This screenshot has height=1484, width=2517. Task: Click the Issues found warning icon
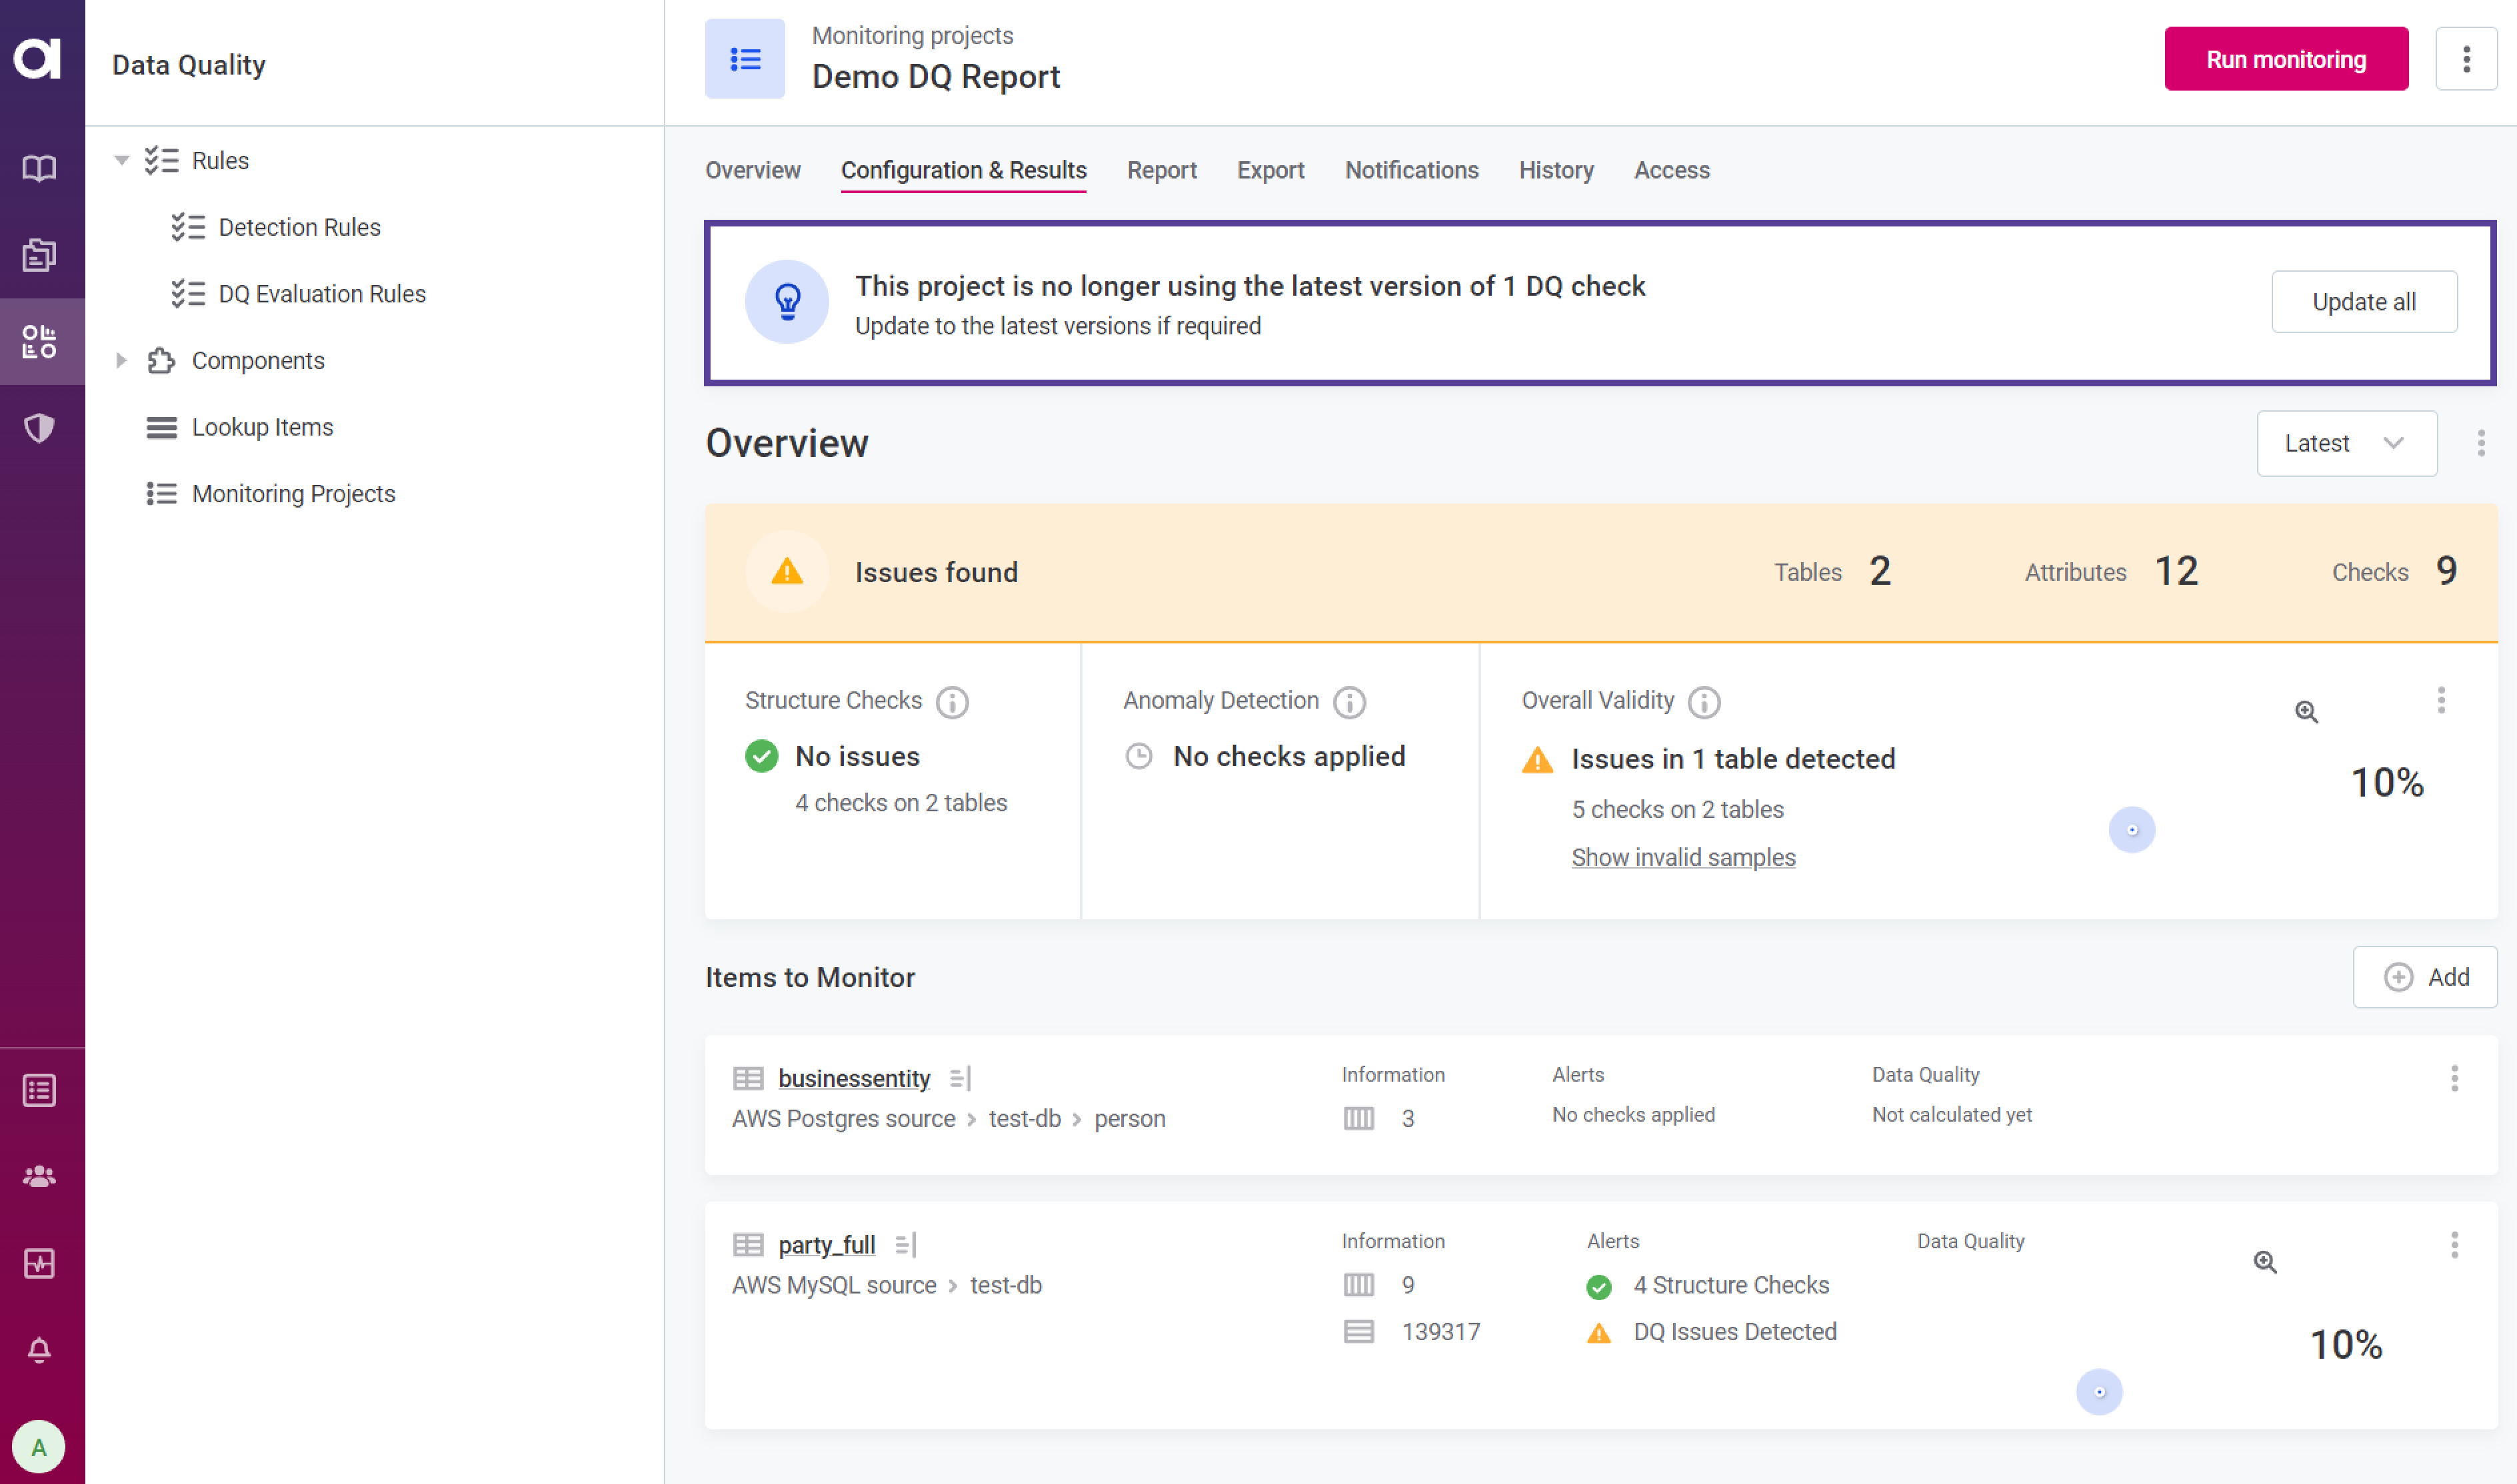click(x=788, y=572)
